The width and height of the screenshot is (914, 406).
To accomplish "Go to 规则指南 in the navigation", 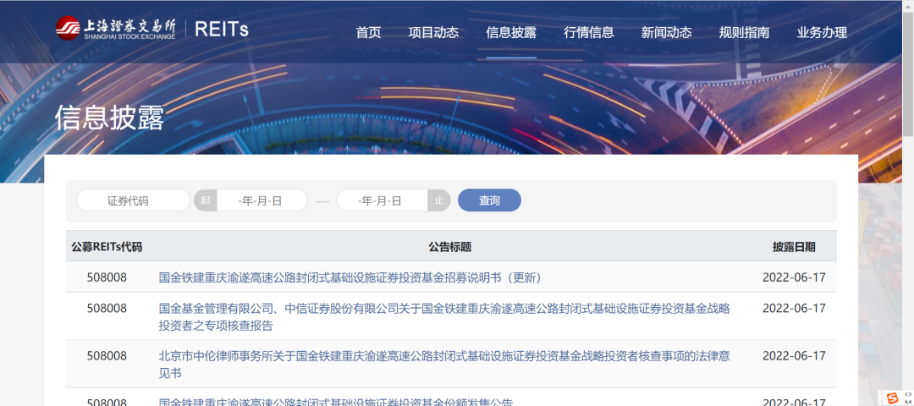I will coord(744,33).
